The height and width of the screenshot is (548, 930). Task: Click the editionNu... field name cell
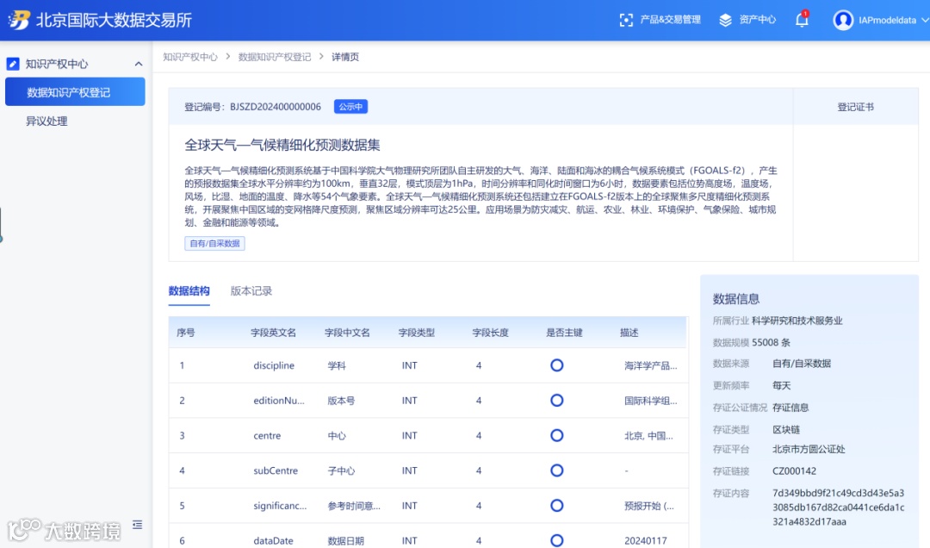[x=279, y=401]
